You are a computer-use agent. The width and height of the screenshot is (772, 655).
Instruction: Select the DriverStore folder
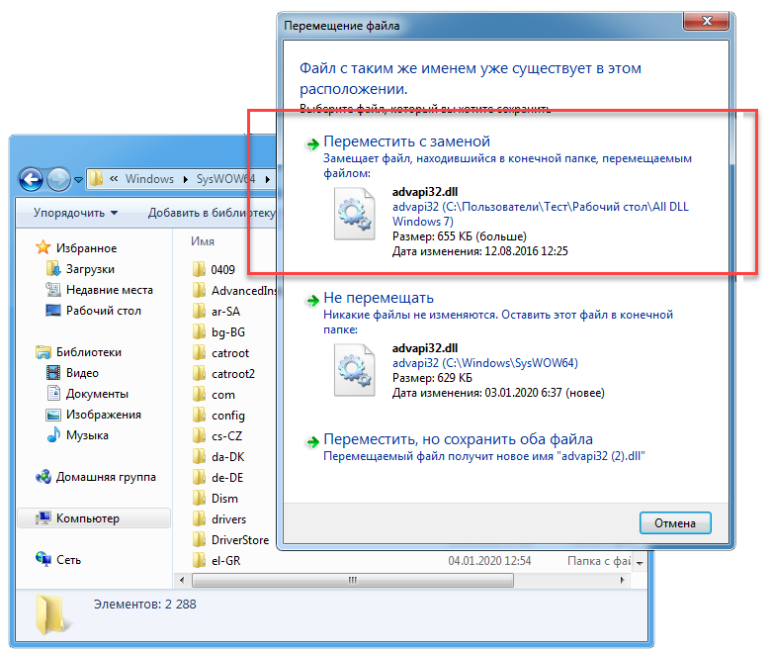[x=240, y=539]
